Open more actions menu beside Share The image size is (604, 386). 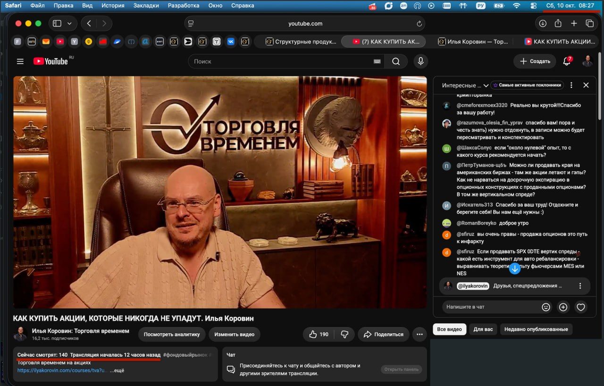(419, 335)
